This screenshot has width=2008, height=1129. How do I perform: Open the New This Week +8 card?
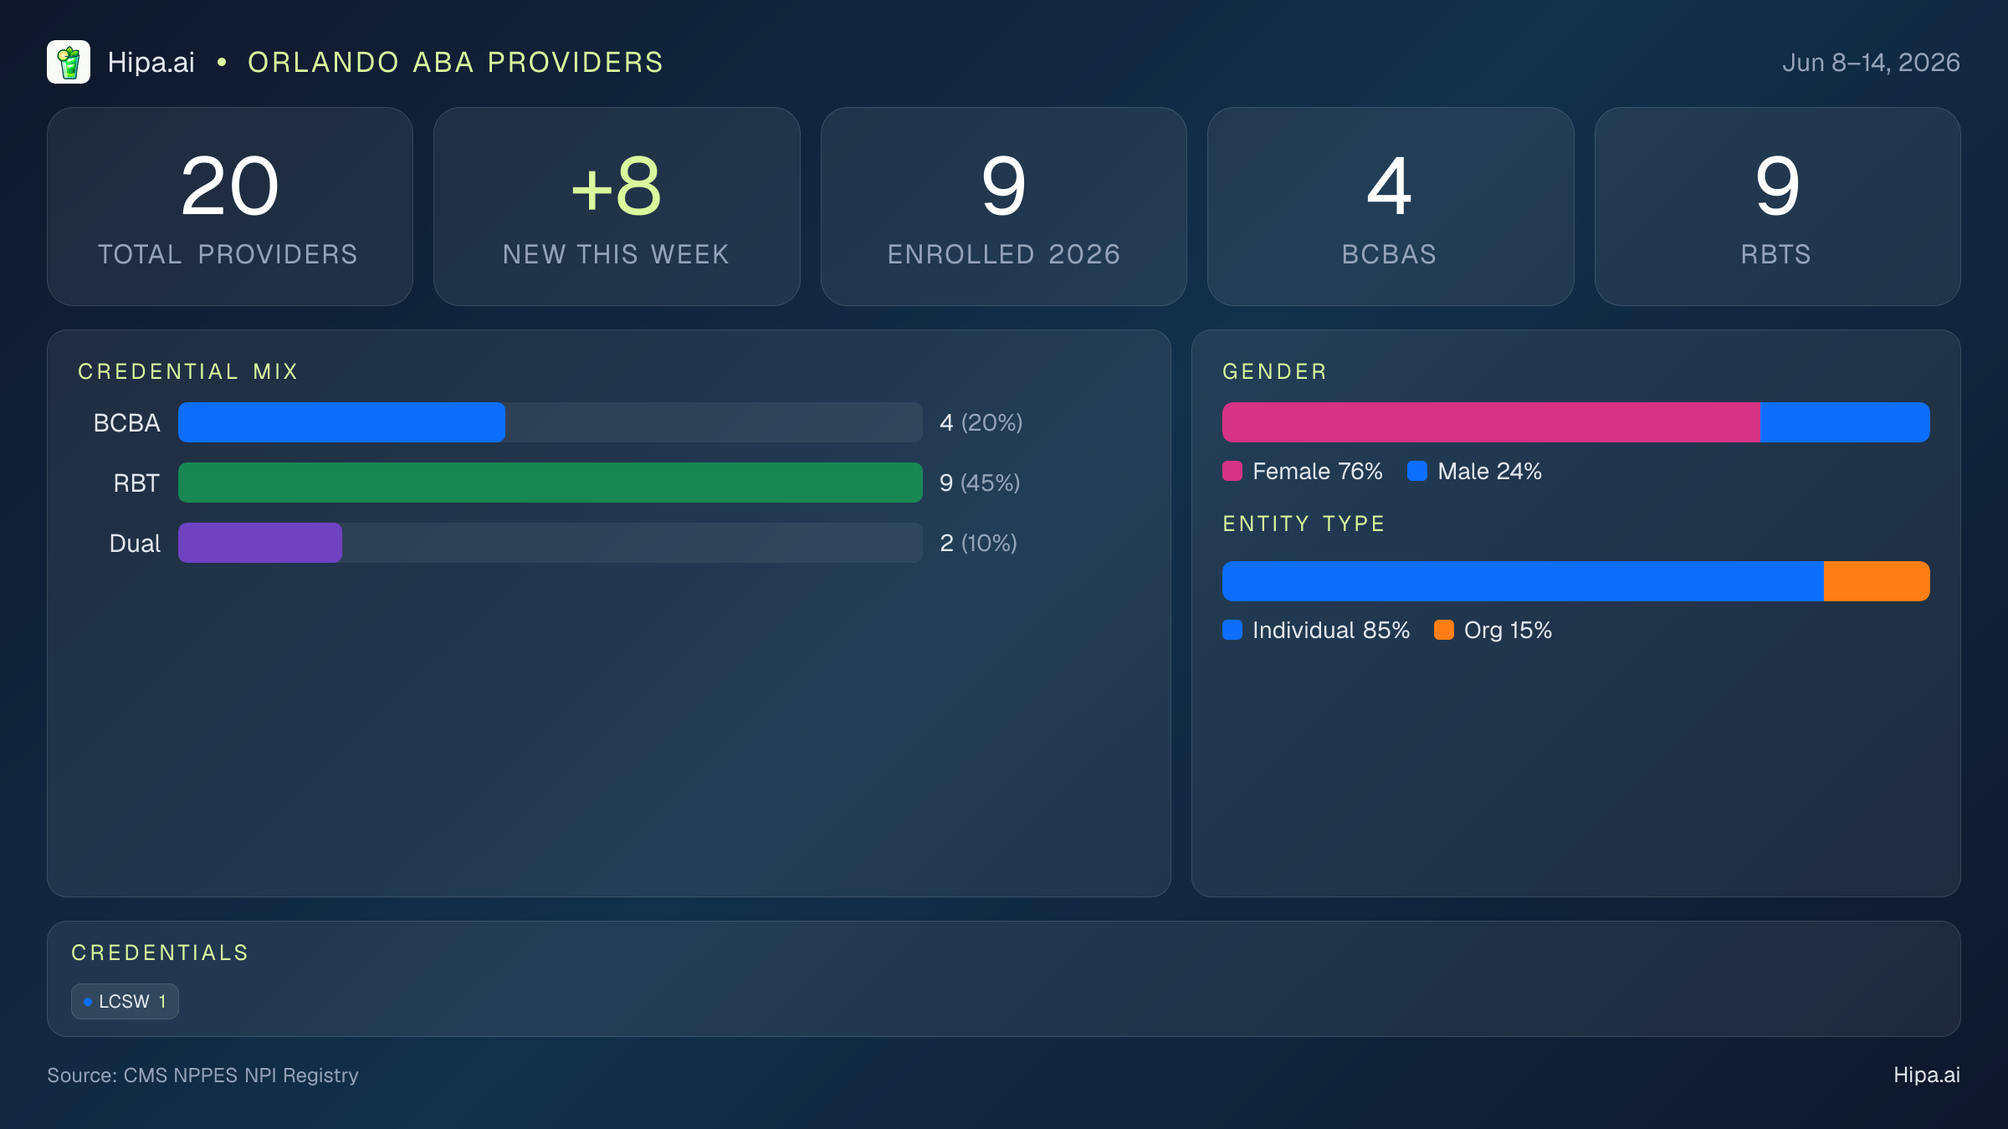click(617, 207)
